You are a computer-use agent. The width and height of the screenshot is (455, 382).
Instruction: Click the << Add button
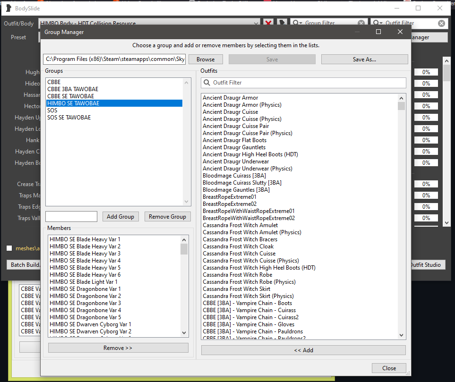(x=303, y=350)
